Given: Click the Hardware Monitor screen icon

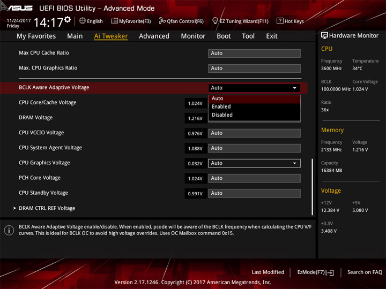Looking at the screenshot, I should (x=324, y=36).
